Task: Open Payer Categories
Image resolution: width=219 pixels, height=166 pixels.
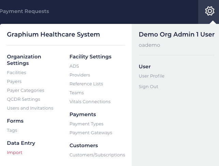Action: pyautogui.click(x=26, y=91)
